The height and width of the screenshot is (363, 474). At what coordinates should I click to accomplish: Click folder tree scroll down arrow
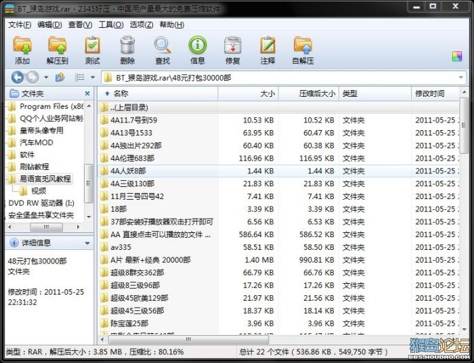89,217
